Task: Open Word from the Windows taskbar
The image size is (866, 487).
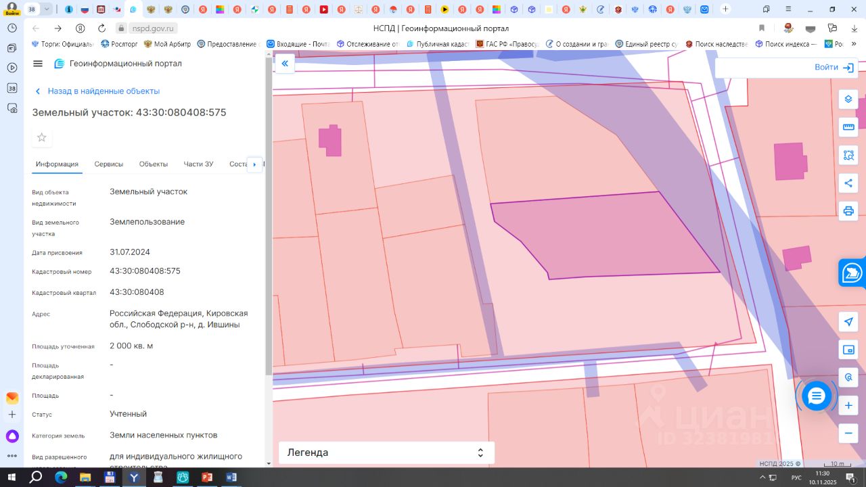Action: 231,478
